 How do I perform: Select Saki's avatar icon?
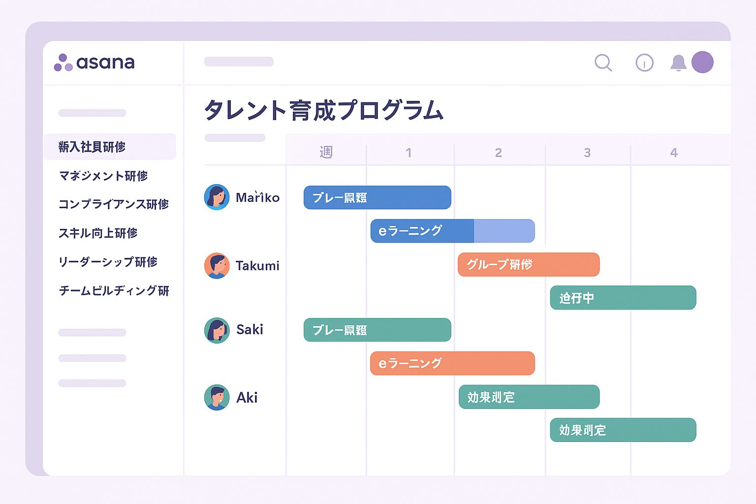(x=217, y=330)
